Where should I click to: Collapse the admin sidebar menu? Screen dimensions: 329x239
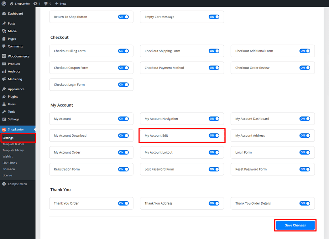coord(17,184)
